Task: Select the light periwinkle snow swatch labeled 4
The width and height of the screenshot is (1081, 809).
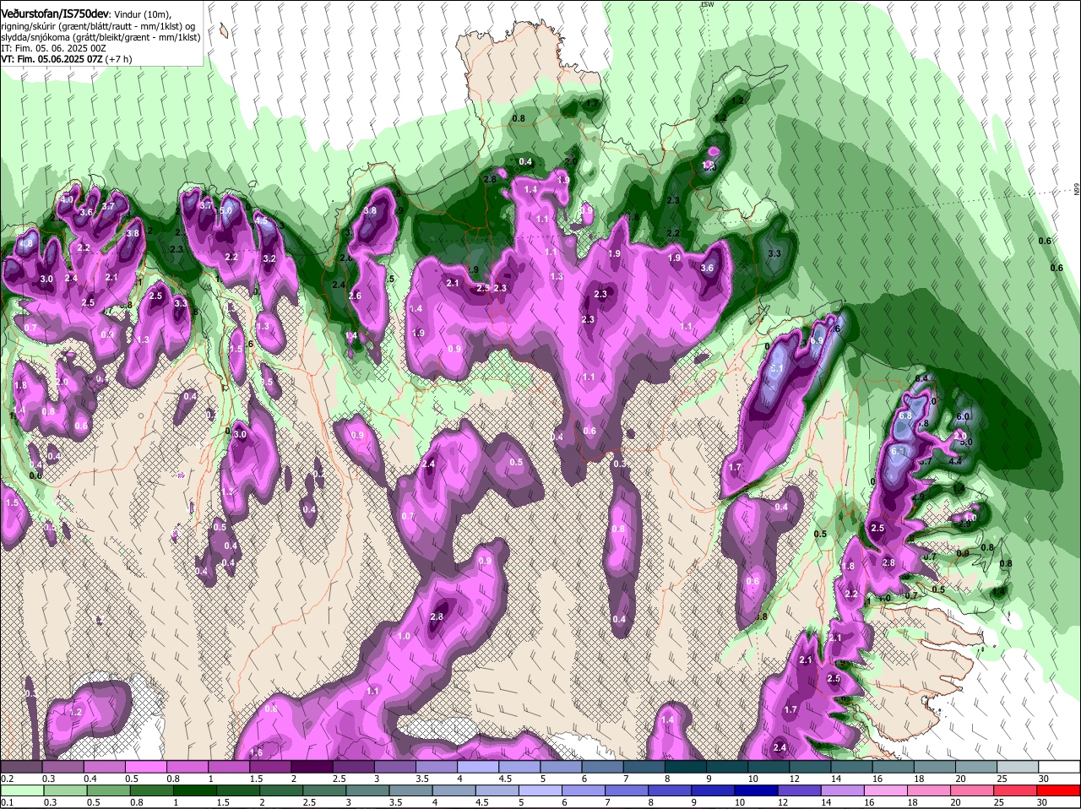Action: pos(479,766)
